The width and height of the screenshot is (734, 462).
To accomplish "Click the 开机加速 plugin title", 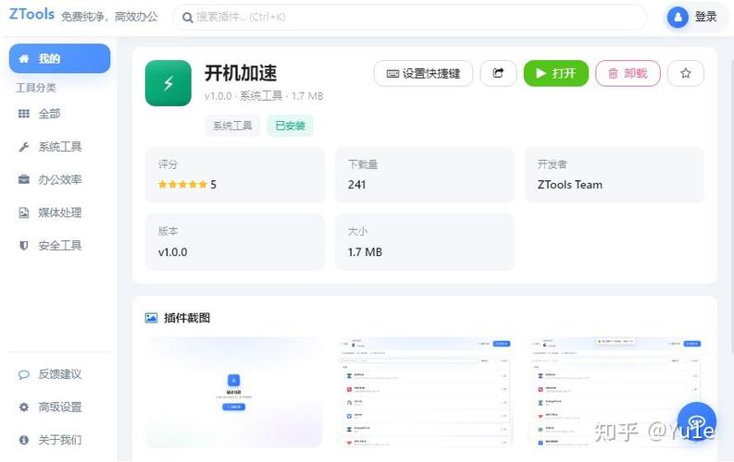I will coord(241,73).
